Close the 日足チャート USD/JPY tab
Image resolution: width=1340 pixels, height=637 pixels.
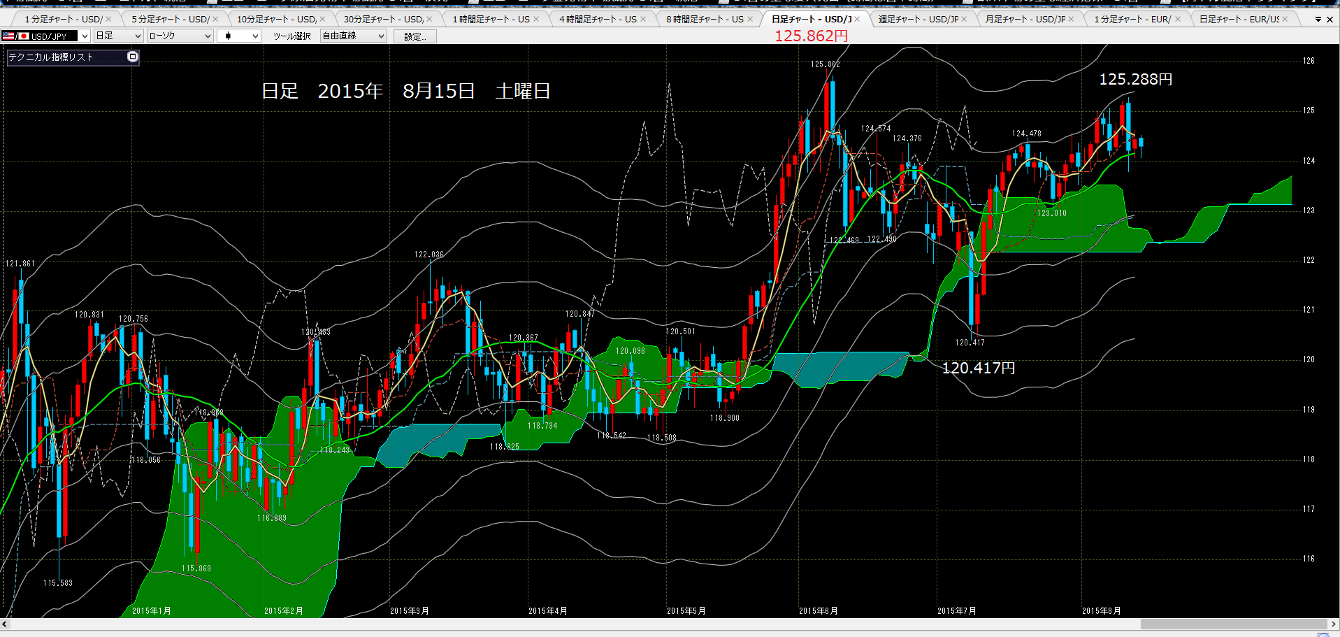857,19
